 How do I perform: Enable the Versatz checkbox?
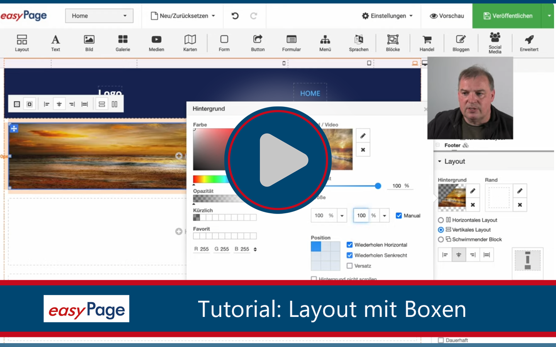coord(350,266)
